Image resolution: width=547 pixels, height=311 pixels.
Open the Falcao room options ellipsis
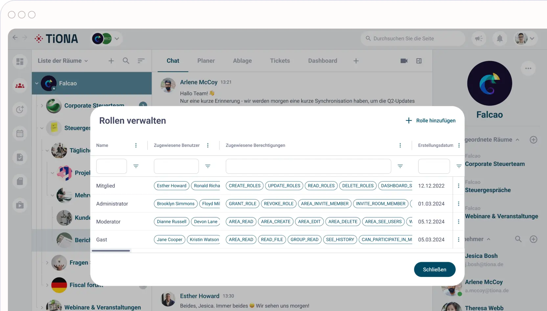[x=528, y=68]
